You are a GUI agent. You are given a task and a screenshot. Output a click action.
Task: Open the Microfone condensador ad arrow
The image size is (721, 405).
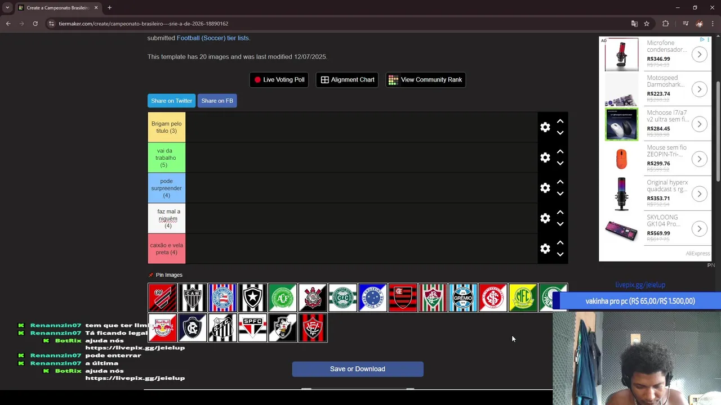click(699, 55)
